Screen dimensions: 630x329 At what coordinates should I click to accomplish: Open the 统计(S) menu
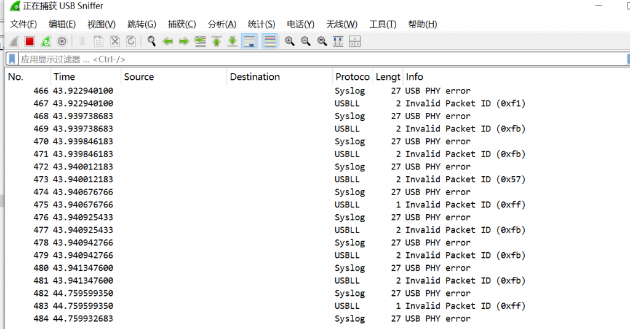[x=261, y=25]
